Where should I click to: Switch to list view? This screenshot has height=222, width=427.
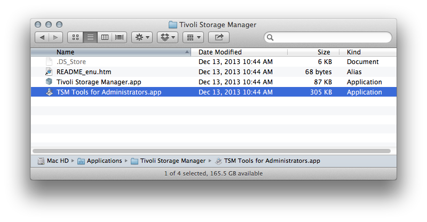click(90, 37)
